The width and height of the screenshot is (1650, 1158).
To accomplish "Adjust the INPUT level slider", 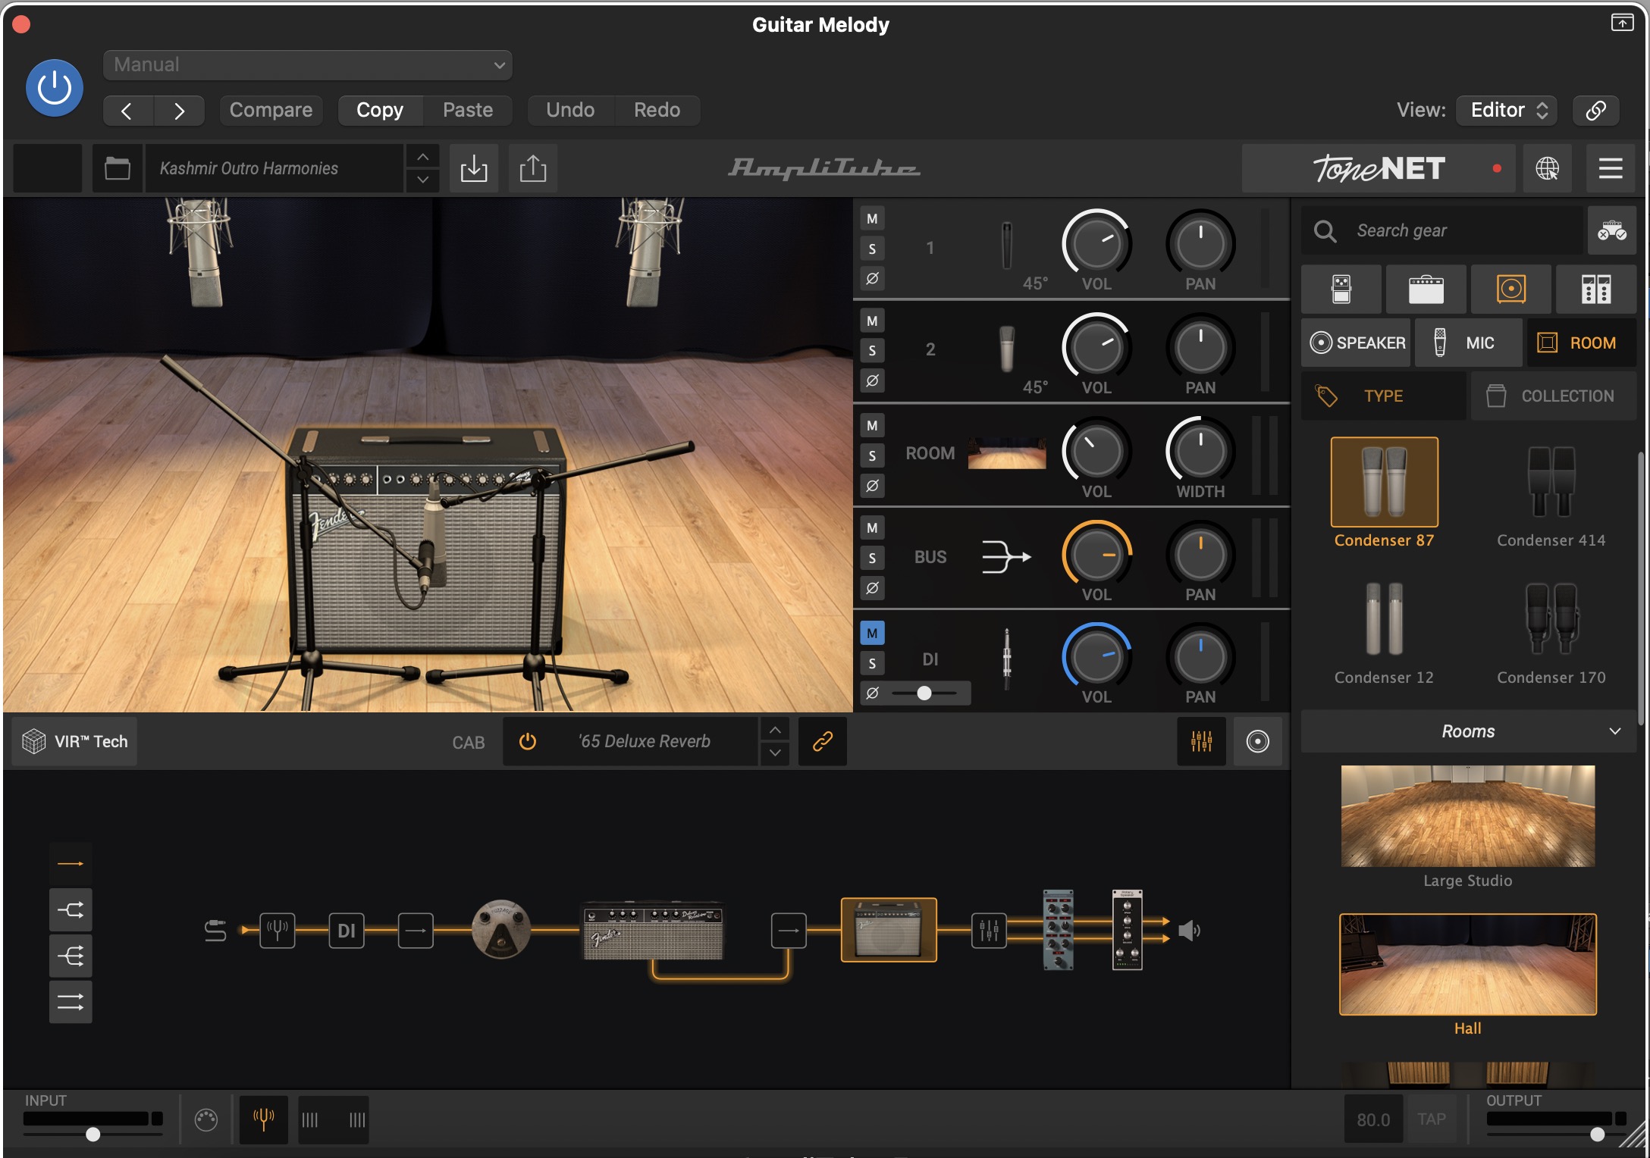I will pyautogui.click(x=93, y=1134).
